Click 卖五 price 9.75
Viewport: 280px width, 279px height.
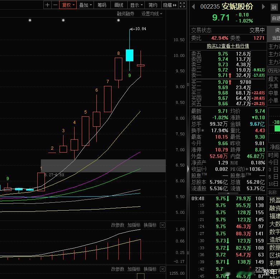point(223,54)
